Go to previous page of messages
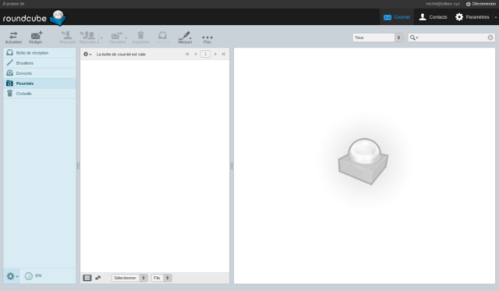499x291 pixels. pyautogui.click(x=195, y=54)
